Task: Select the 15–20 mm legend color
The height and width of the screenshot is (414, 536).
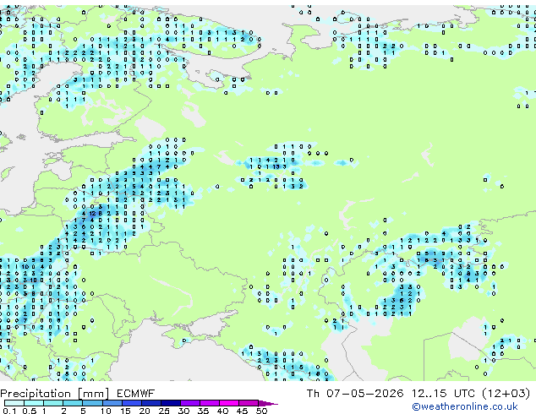Action: coord(131,403)
